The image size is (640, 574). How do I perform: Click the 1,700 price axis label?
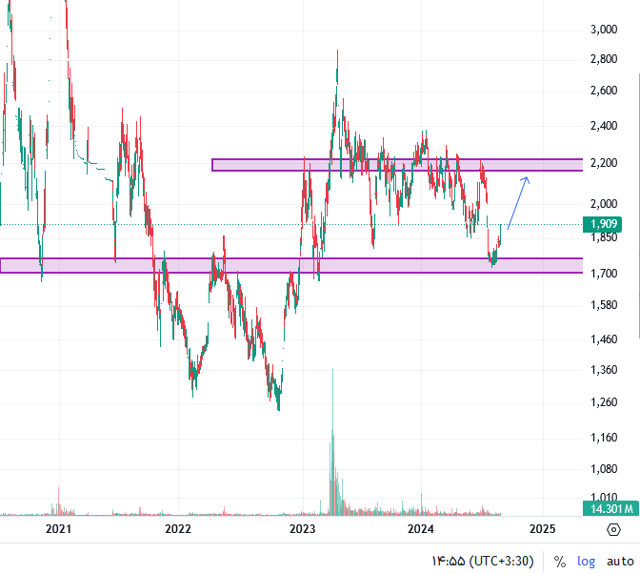(x=604, y=274)
